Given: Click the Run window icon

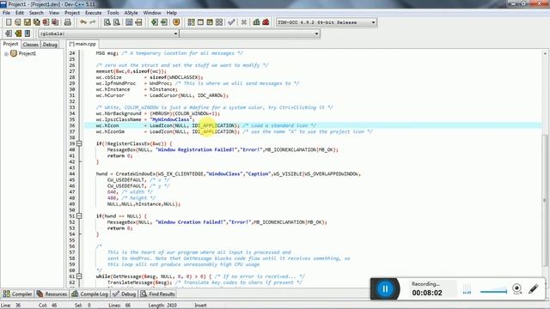Looking at the screenshot, I should [200, 22].
